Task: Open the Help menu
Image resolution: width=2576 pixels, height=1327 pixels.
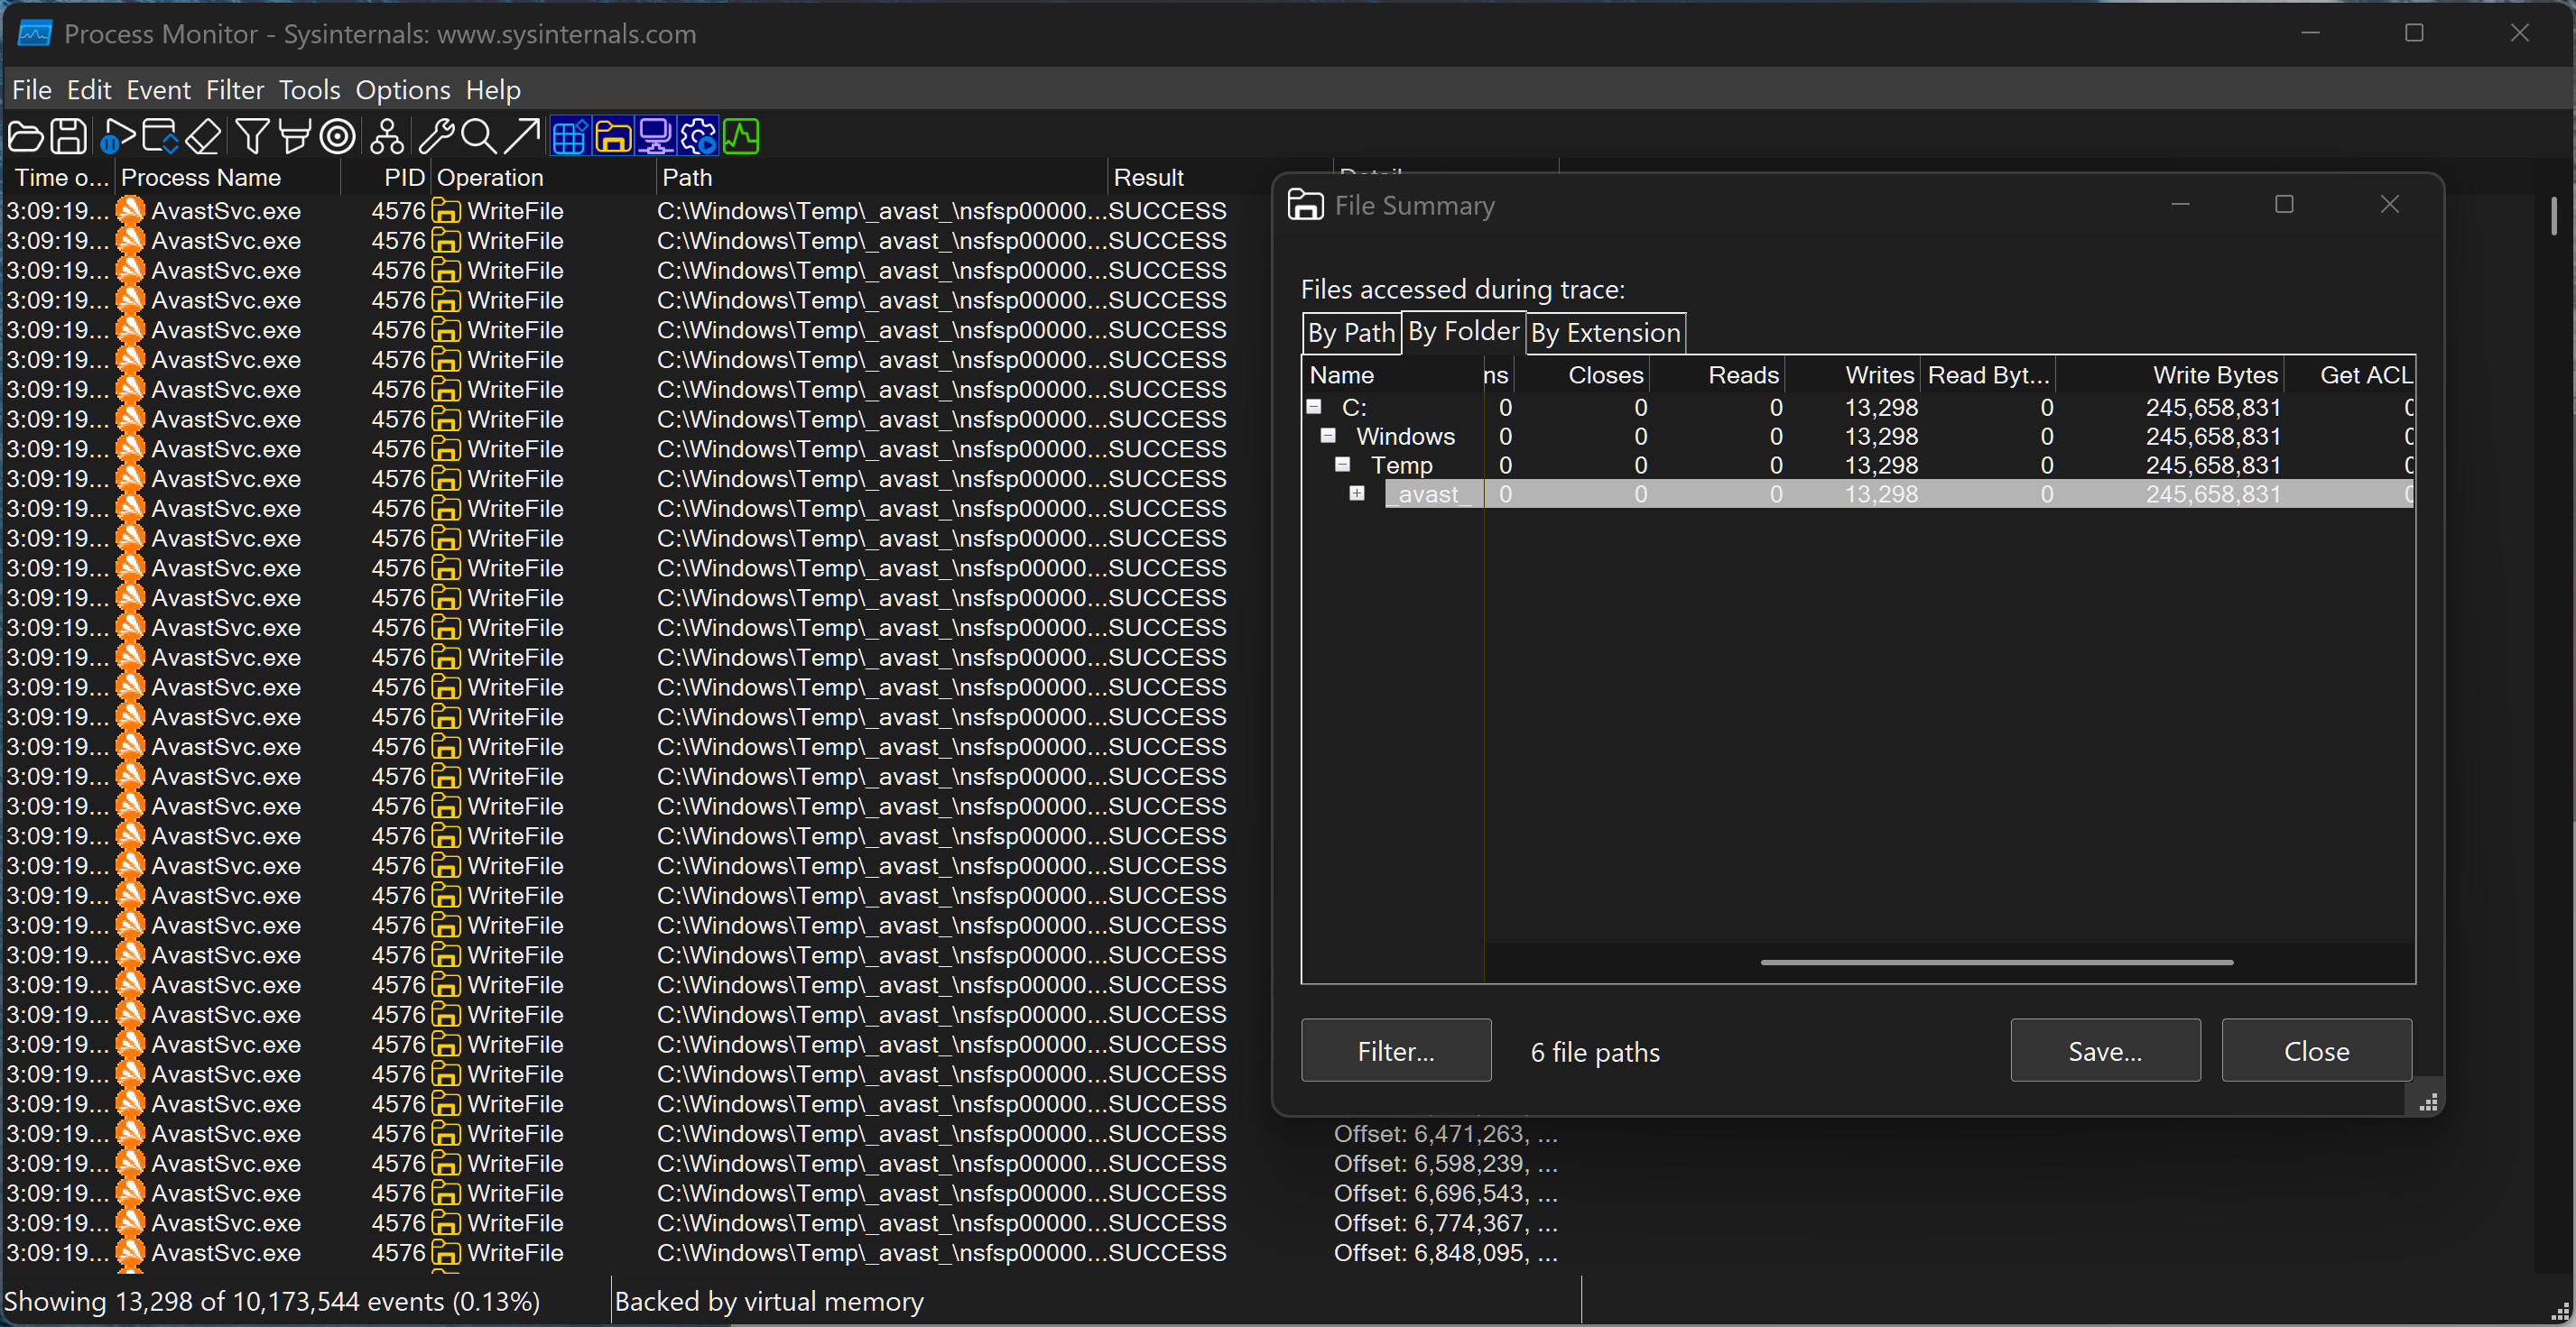Action: coord(493,90)
